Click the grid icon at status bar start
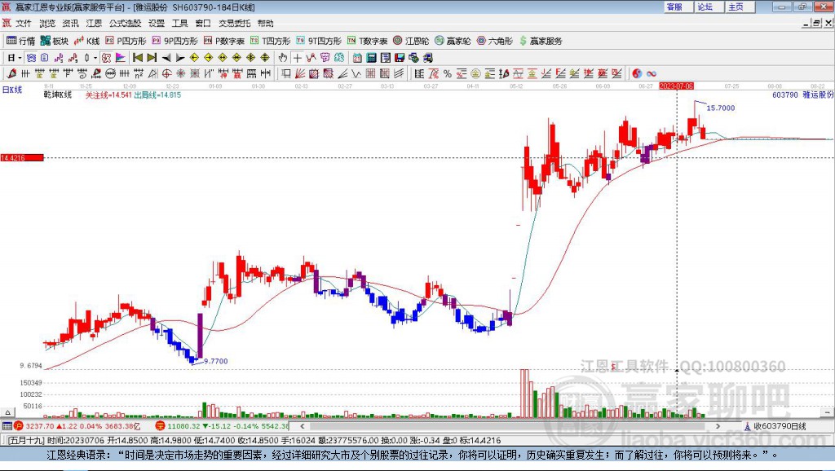Viewport: 835px width, 471px height. click(x=7, y=426)
